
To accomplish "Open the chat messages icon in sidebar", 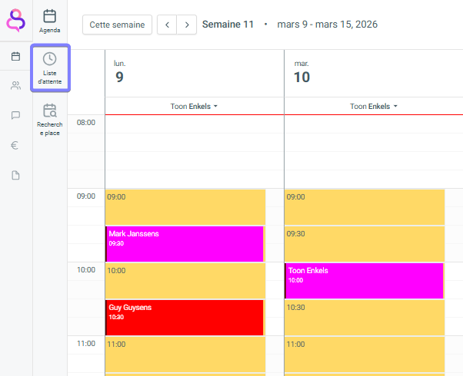I will point(15,115).
